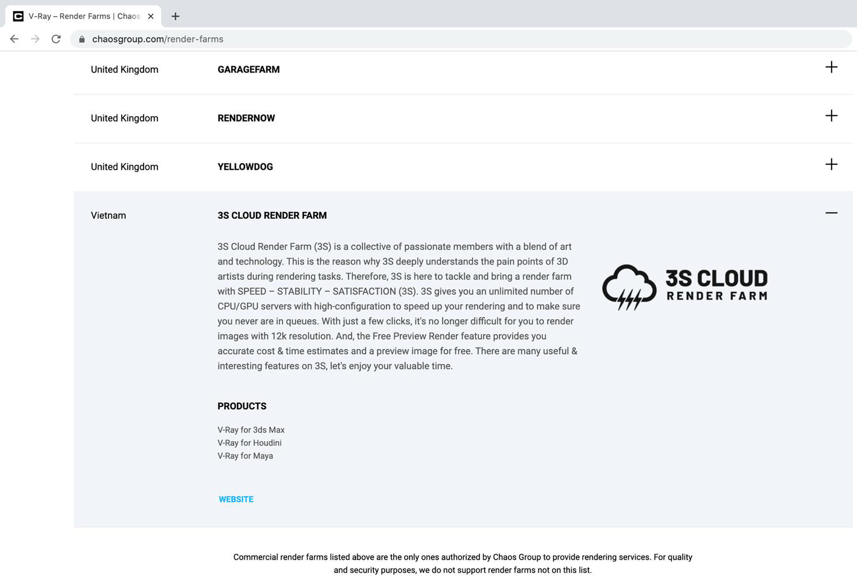Click V-Ray for Maya product
Viewport: 857px width, 584px height.
click(246, 456)
